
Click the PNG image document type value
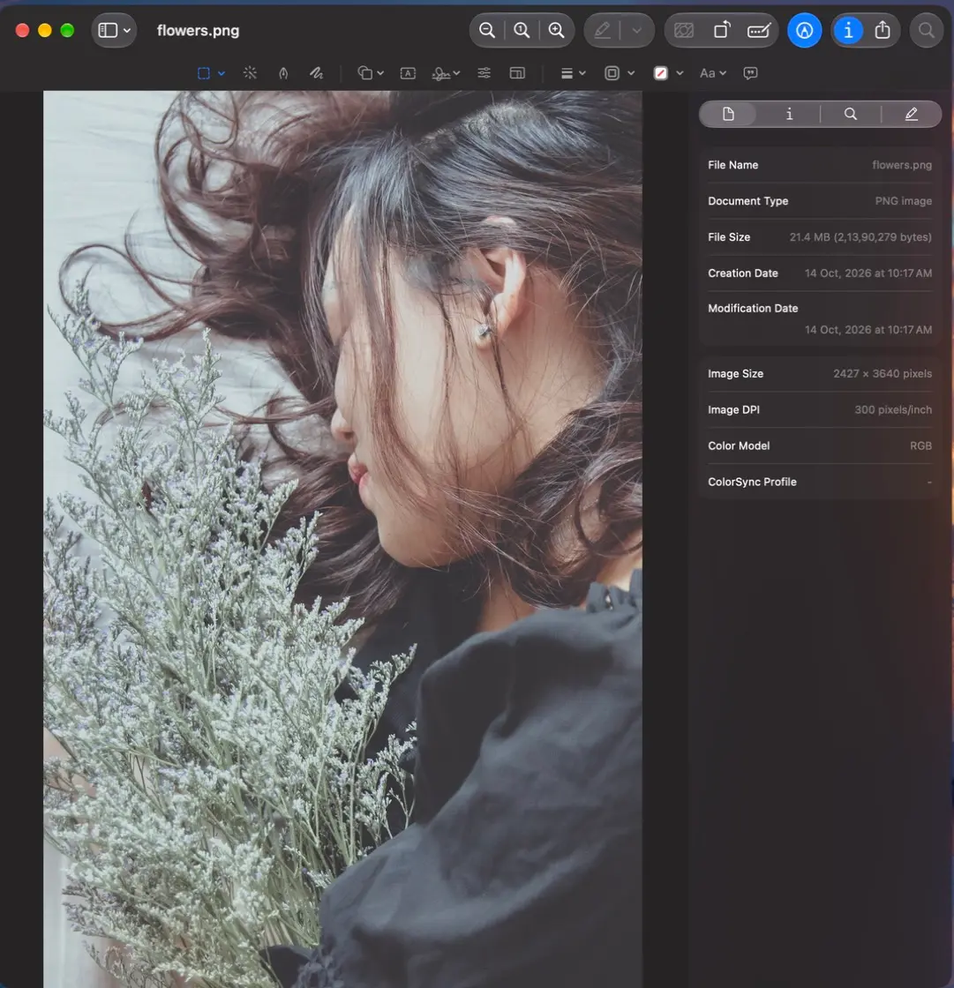click(x=903, y=201)
